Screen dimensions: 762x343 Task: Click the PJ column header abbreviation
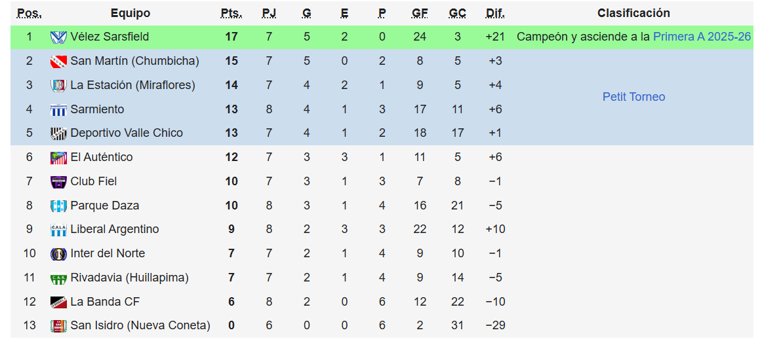click(x=269, y=13)
